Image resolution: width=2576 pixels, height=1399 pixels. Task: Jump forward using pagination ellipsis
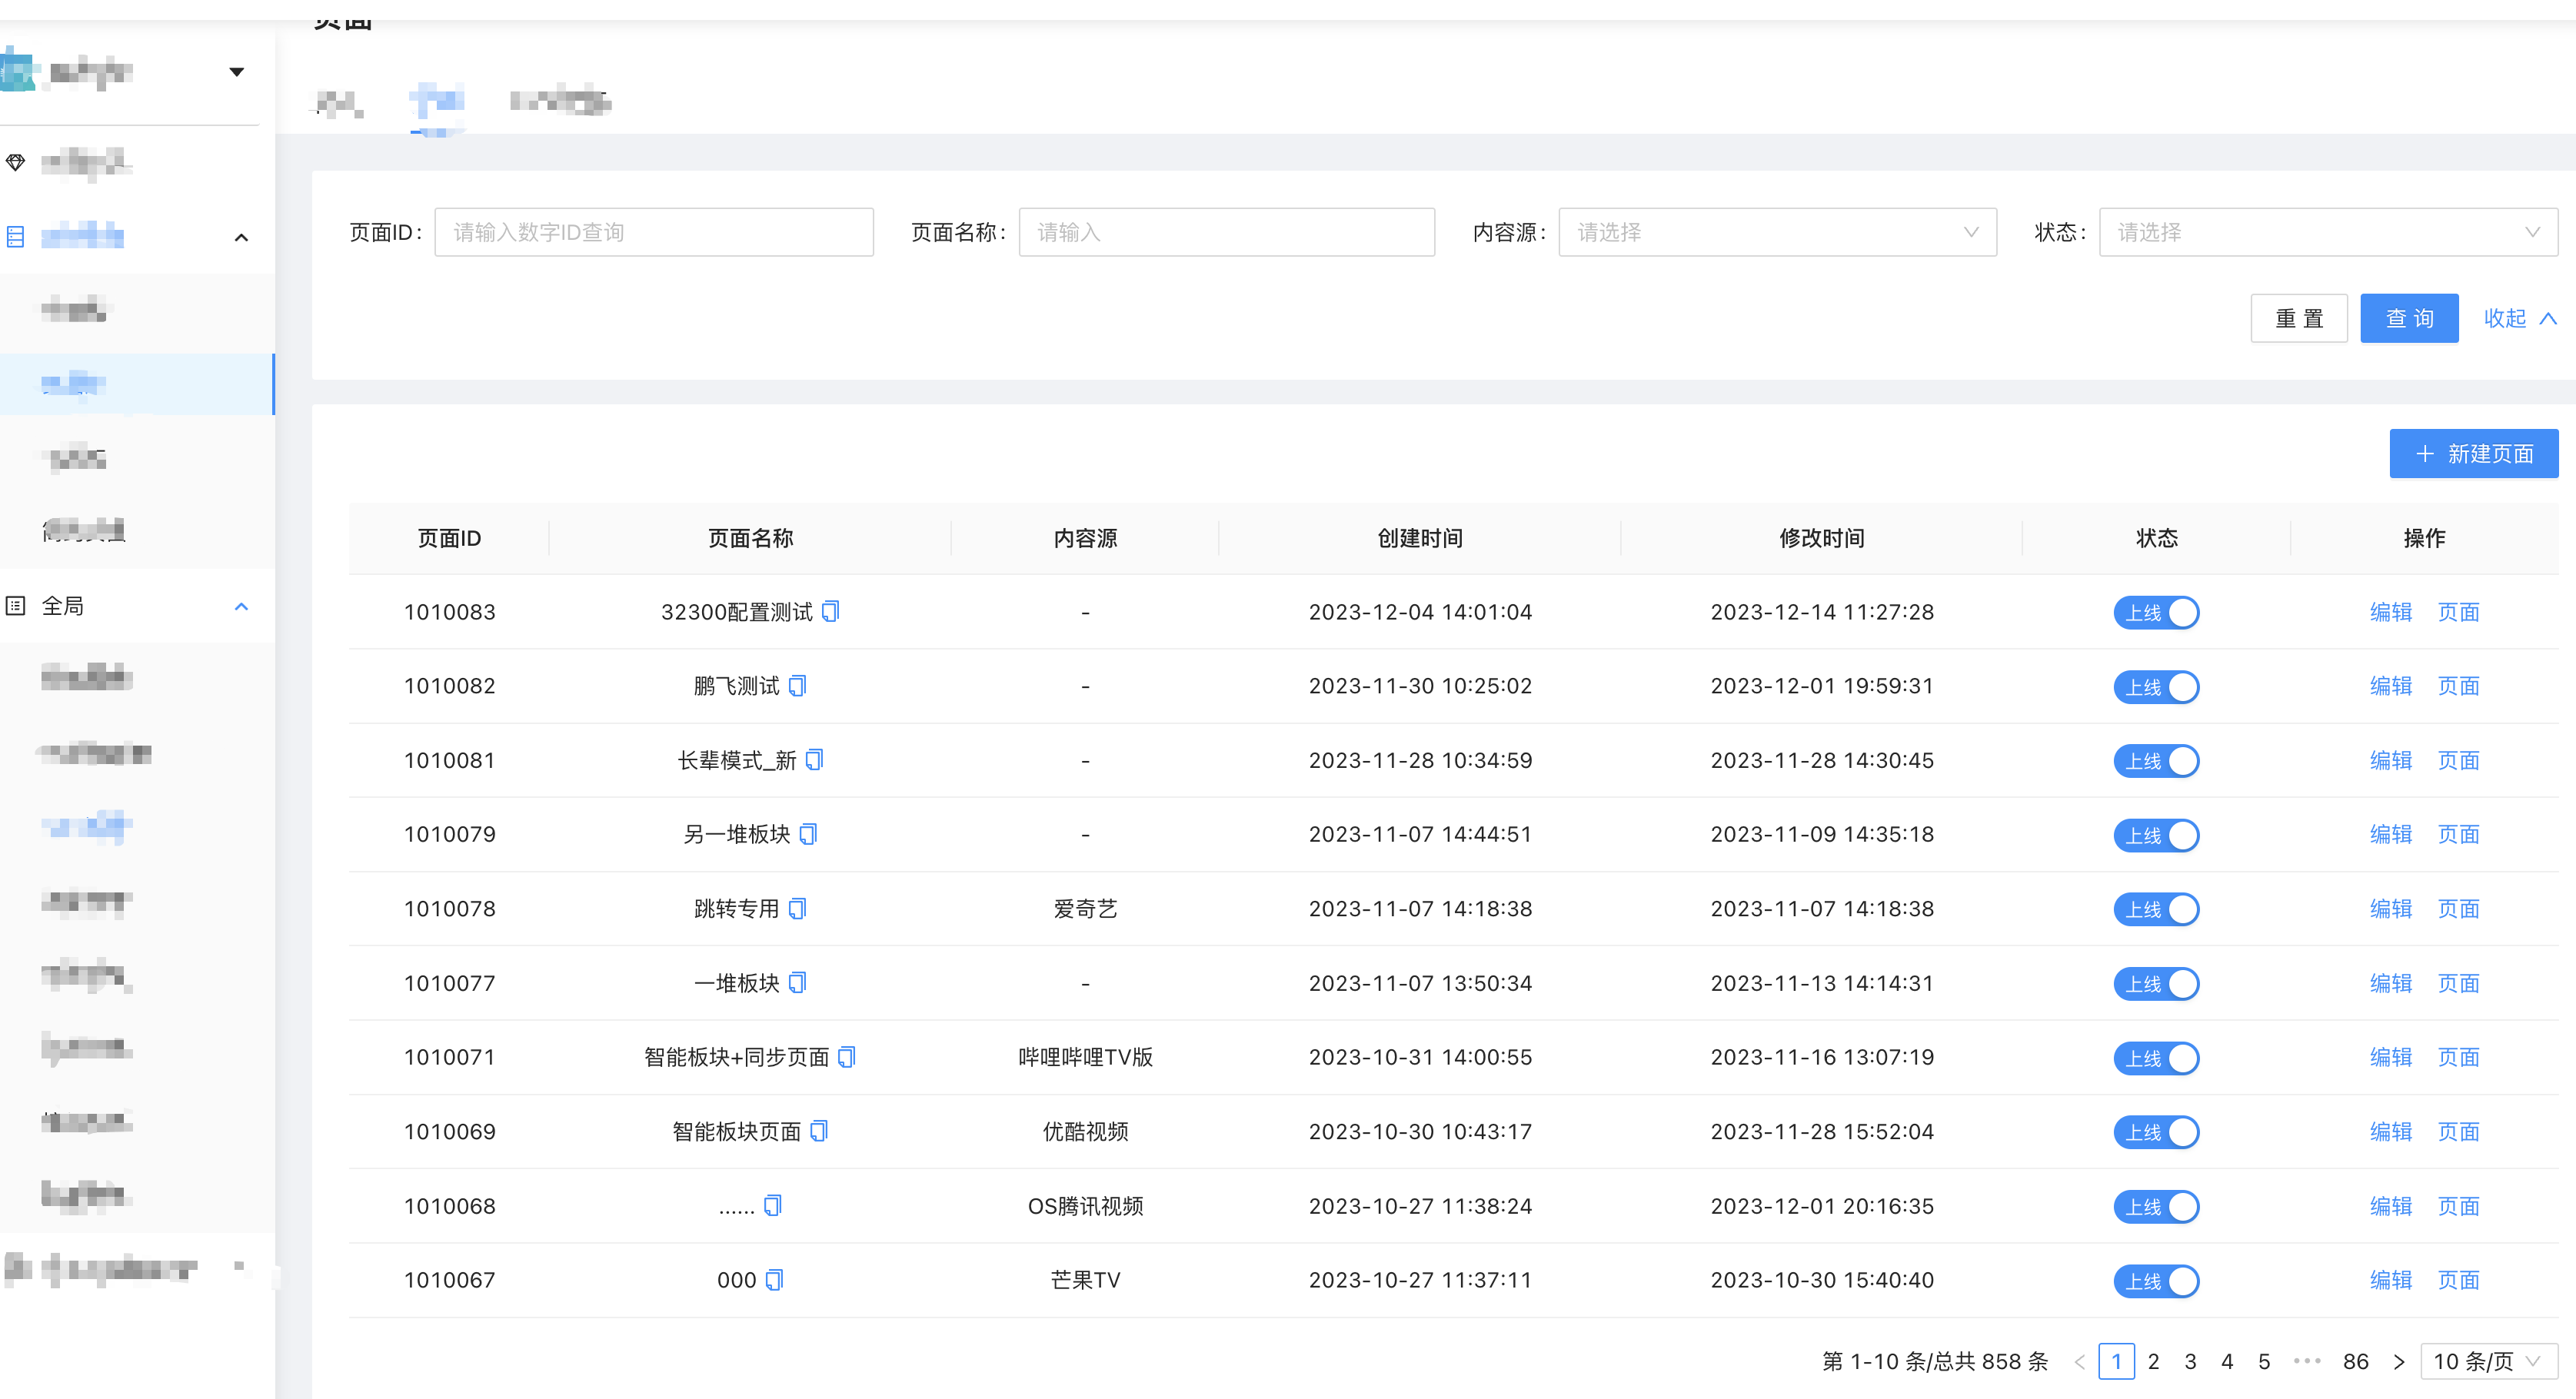click(2306, 1361)
